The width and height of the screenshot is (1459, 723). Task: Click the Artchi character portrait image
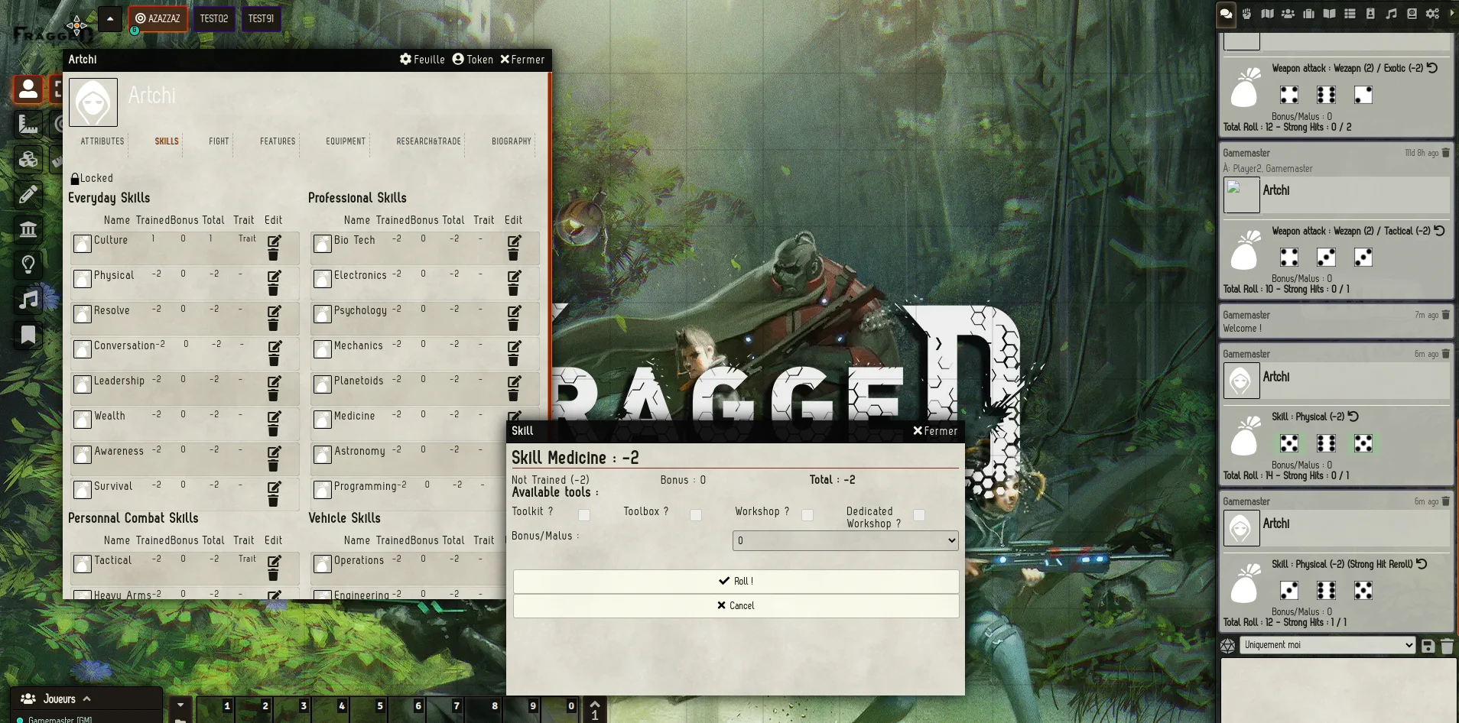(x=93, y=102)
